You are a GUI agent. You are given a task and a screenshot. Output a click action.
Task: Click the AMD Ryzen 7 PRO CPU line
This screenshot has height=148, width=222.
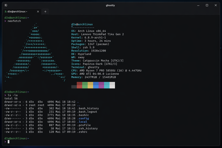pos(106,71)
